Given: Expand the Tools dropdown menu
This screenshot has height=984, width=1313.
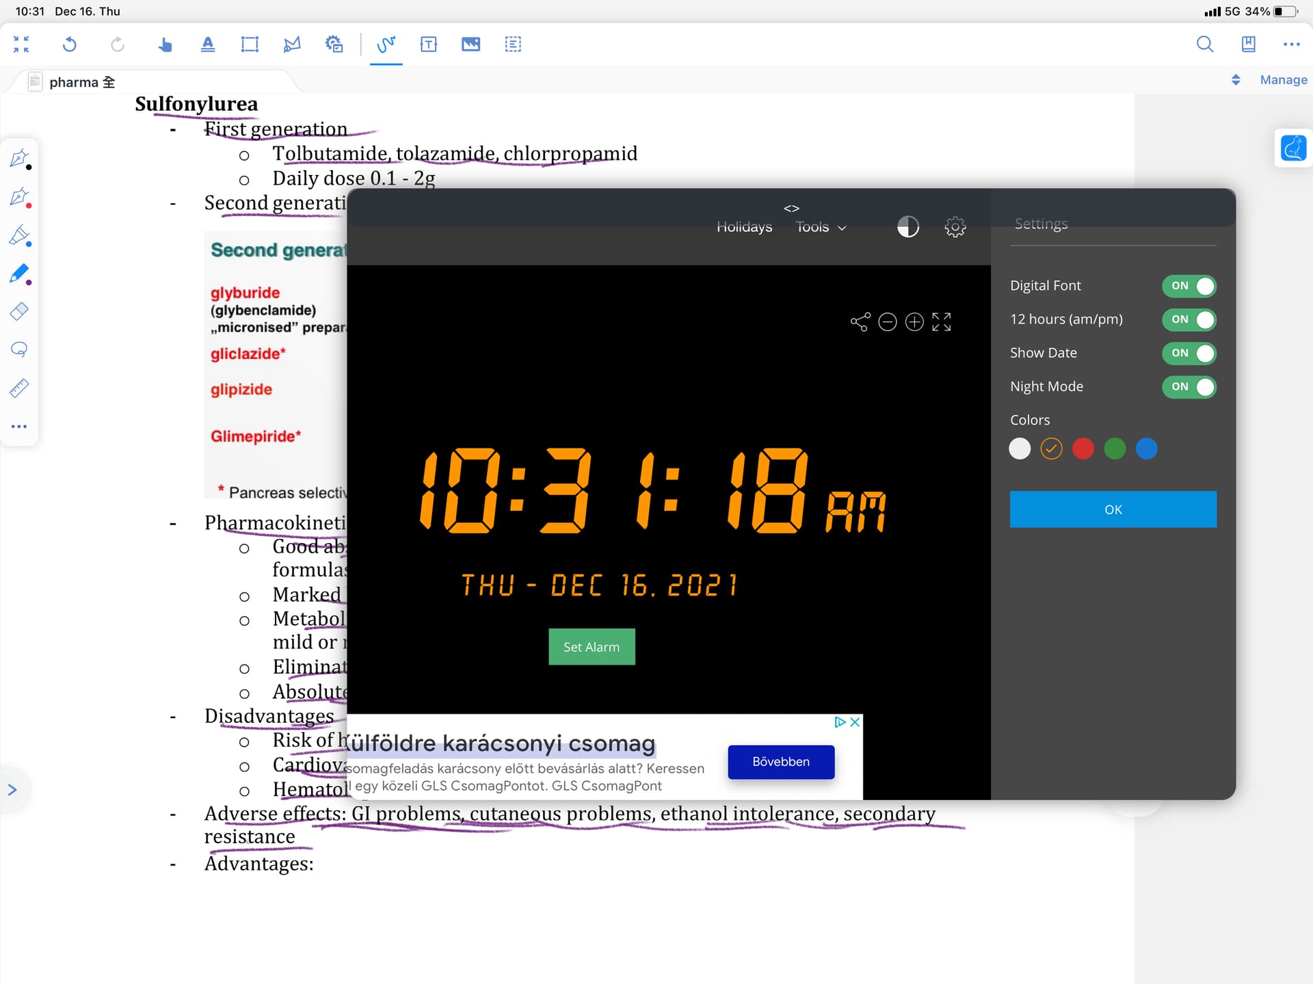Looking at the screenshot, I should point(821,226).
